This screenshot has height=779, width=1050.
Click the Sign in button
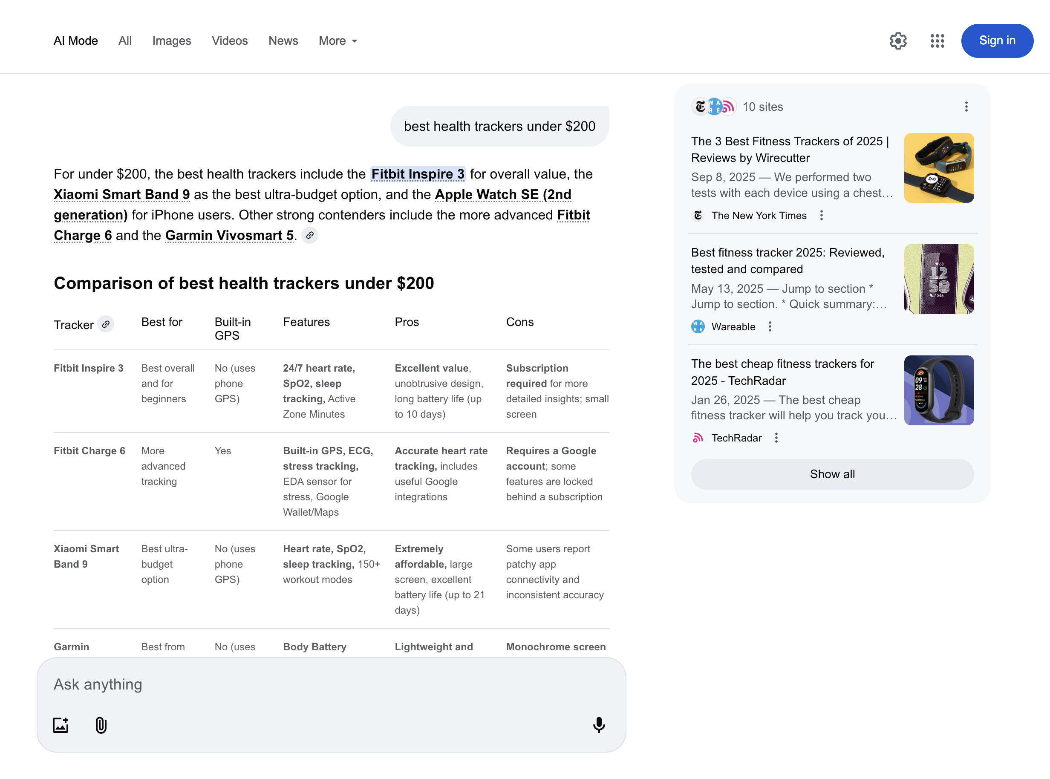pyautogui.click(x=997, y=41)
